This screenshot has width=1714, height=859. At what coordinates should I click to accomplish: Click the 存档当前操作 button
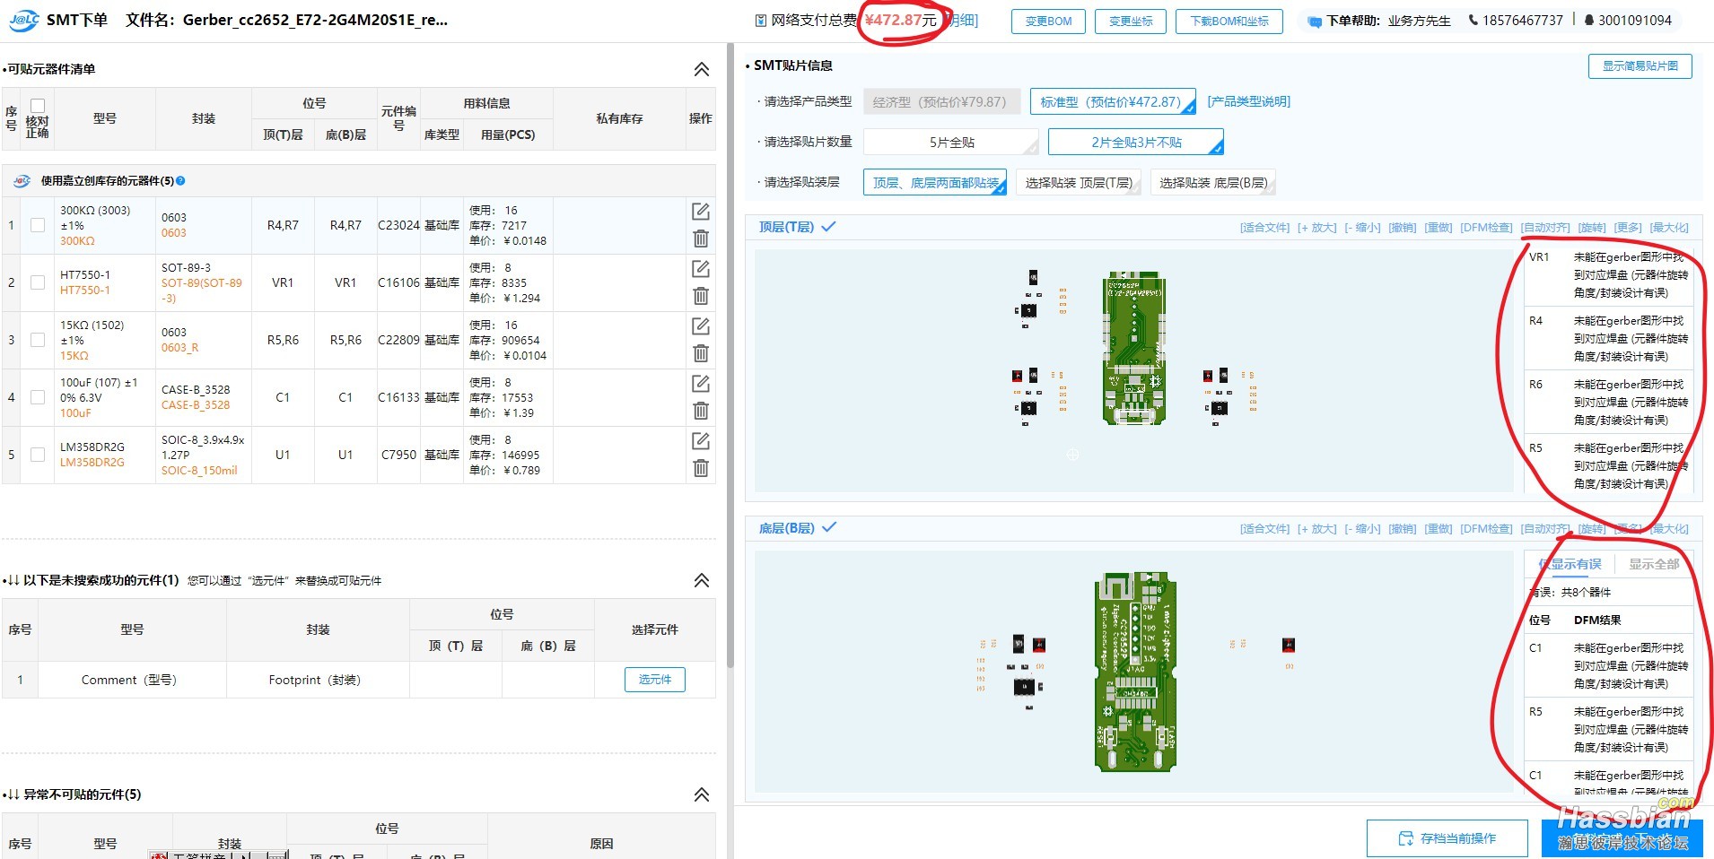click(1447, 838)
